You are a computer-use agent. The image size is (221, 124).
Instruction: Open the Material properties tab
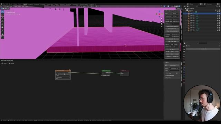click(x=184, y=80)
